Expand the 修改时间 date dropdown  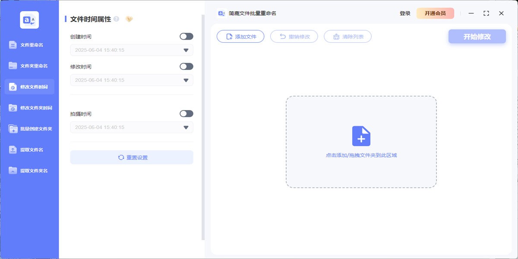point(186,80)
